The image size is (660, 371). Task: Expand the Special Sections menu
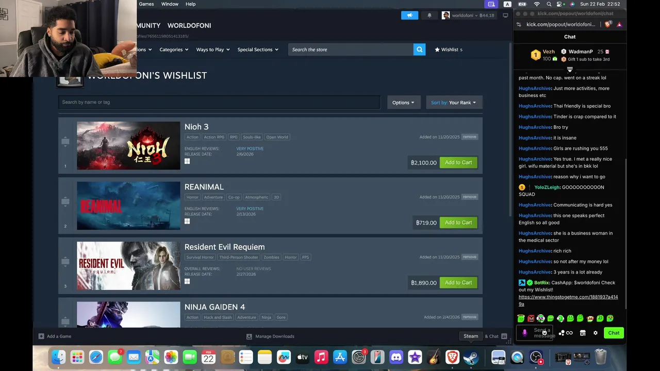coord(258,49)
